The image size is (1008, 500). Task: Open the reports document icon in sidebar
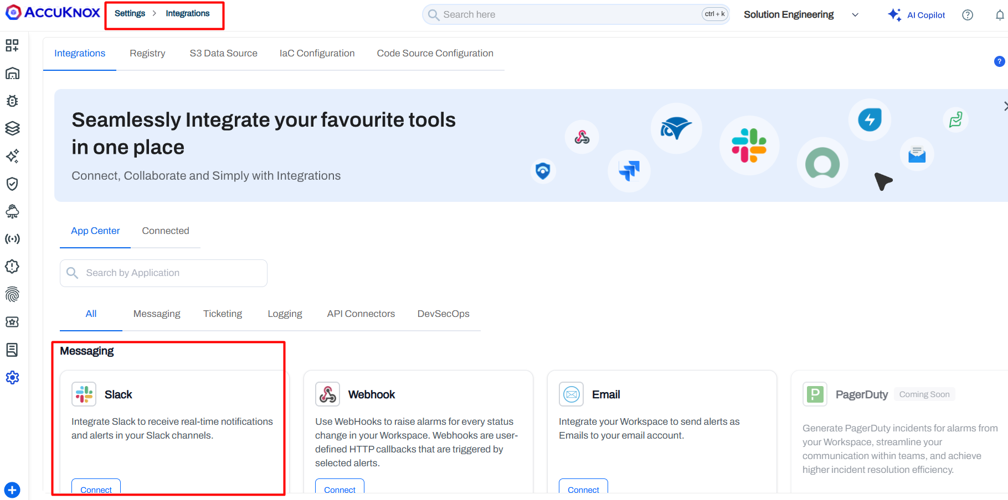(x=12, y=350)
